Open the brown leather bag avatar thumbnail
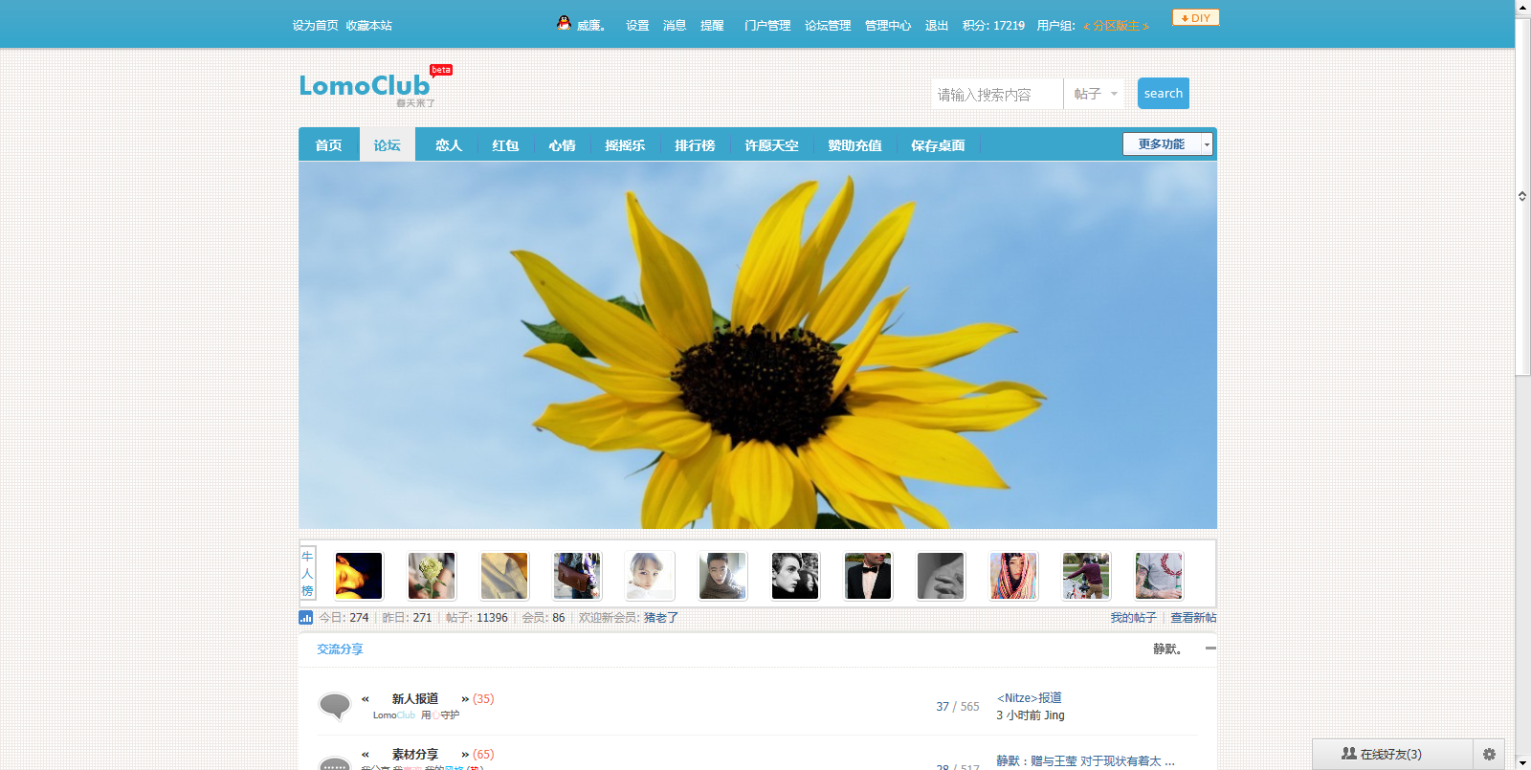Screen dimensions: 1531x770 point(577,576)
